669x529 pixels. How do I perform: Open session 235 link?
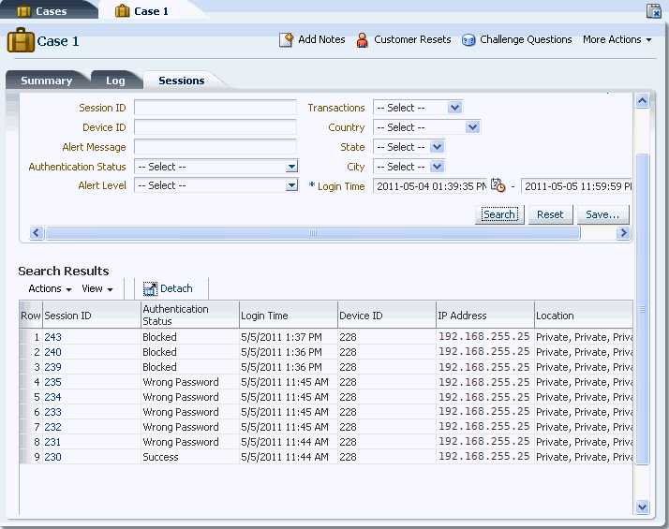[52, 382]
